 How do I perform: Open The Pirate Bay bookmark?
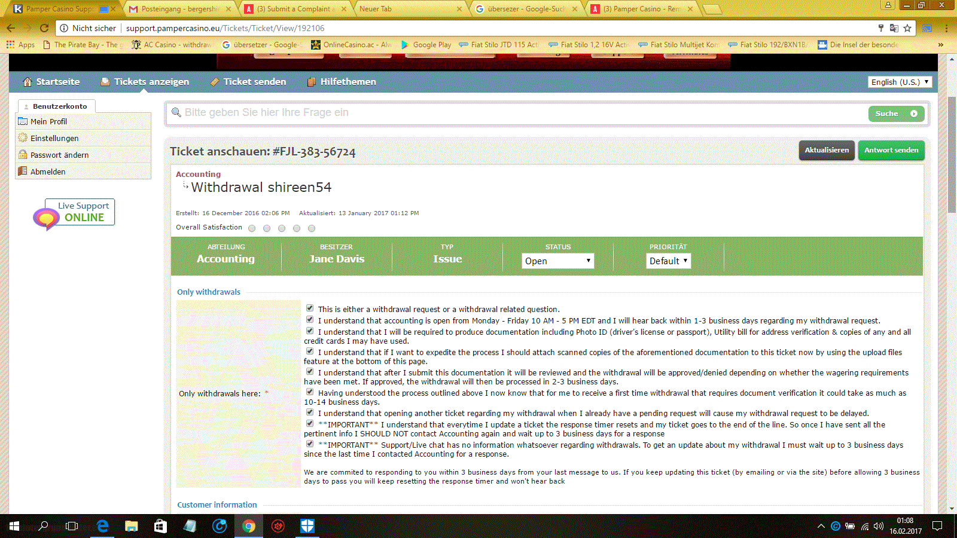pos(83,44)
